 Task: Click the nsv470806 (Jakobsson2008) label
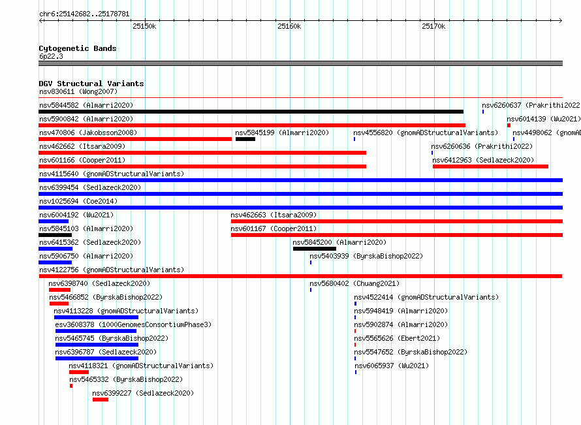pyautogui.click(x=88, y=133)
